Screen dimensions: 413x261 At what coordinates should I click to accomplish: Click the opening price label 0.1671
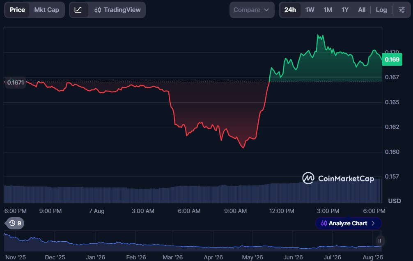click(x=16, y=83)
